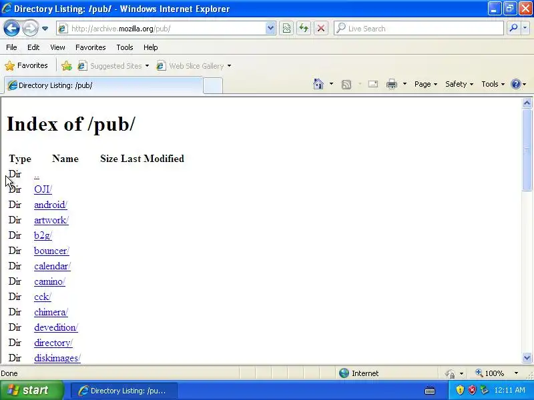The width and height of the screenshot is (534, 400).
Task: Click the RSS Feeds icon
Action: [x=346, y=85]
